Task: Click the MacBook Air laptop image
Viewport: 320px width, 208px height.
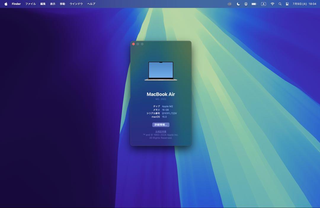Action: click(161, 71)
